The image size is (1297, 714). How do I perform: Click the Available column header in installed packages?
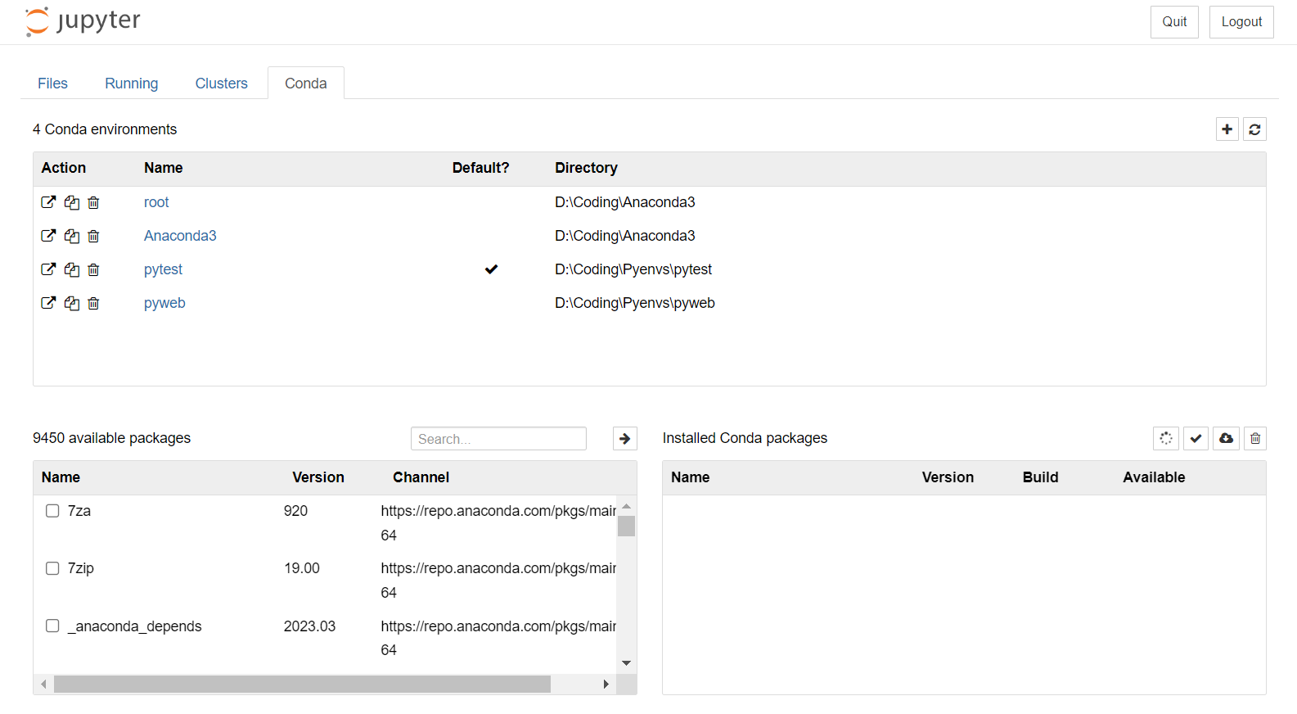1154,477
